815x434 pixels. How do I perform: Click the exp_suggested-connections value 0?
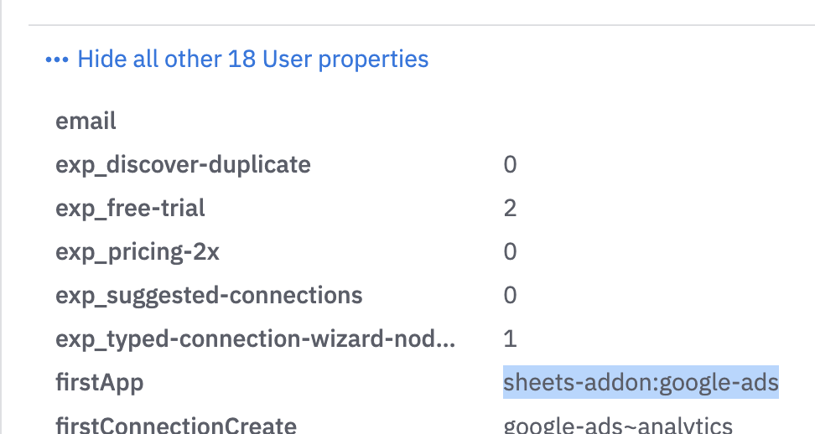(x=510, y=296)
